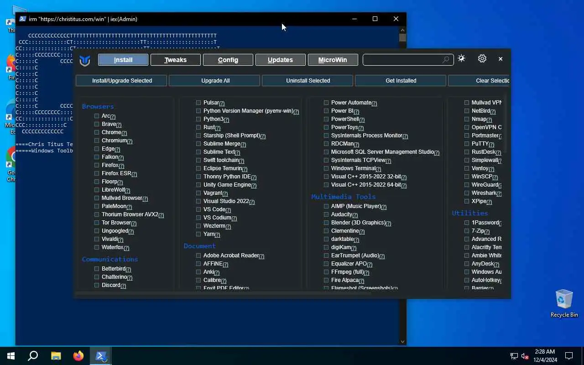This screenshot has width=584, height=365.
Task: Open taskbar search magnifier
Action: [x=33, y=356]
